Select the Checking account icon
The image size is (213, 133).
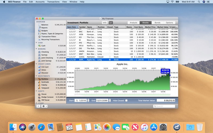(39, 52)
